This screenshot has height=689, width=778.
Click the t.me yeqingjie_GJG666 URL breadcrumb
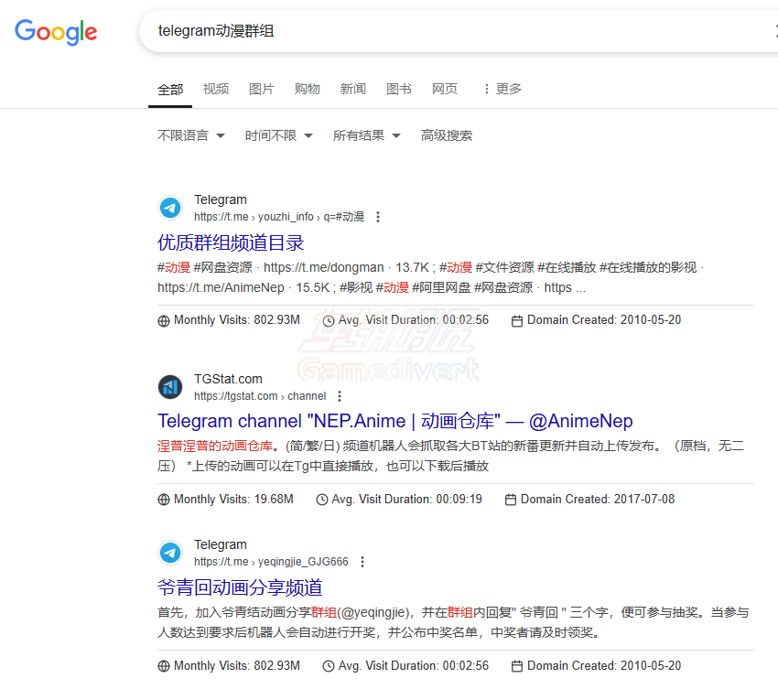pos(271,562)
